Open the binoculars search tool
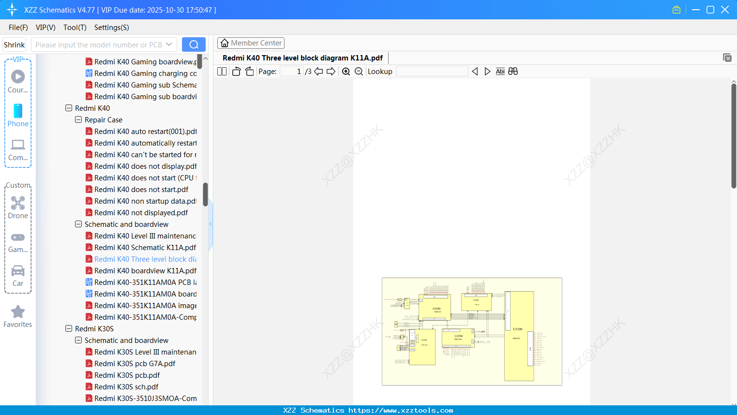This screenshot has height=415, width=737. coord(513,71)
